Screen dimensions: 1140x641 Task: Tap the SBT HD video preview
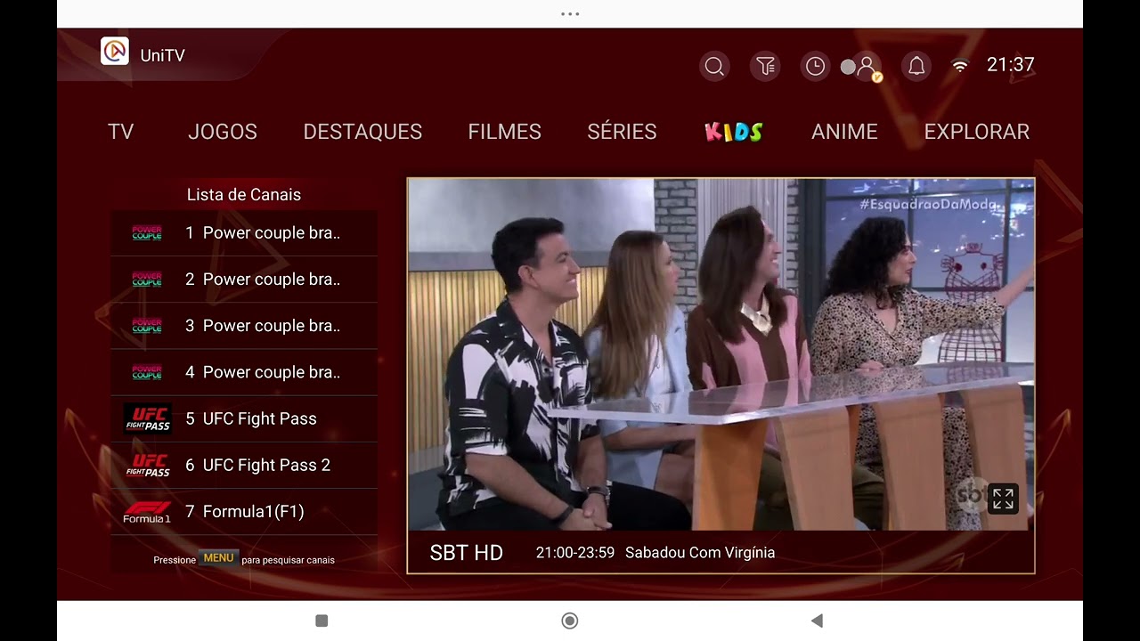click(721, 354)
